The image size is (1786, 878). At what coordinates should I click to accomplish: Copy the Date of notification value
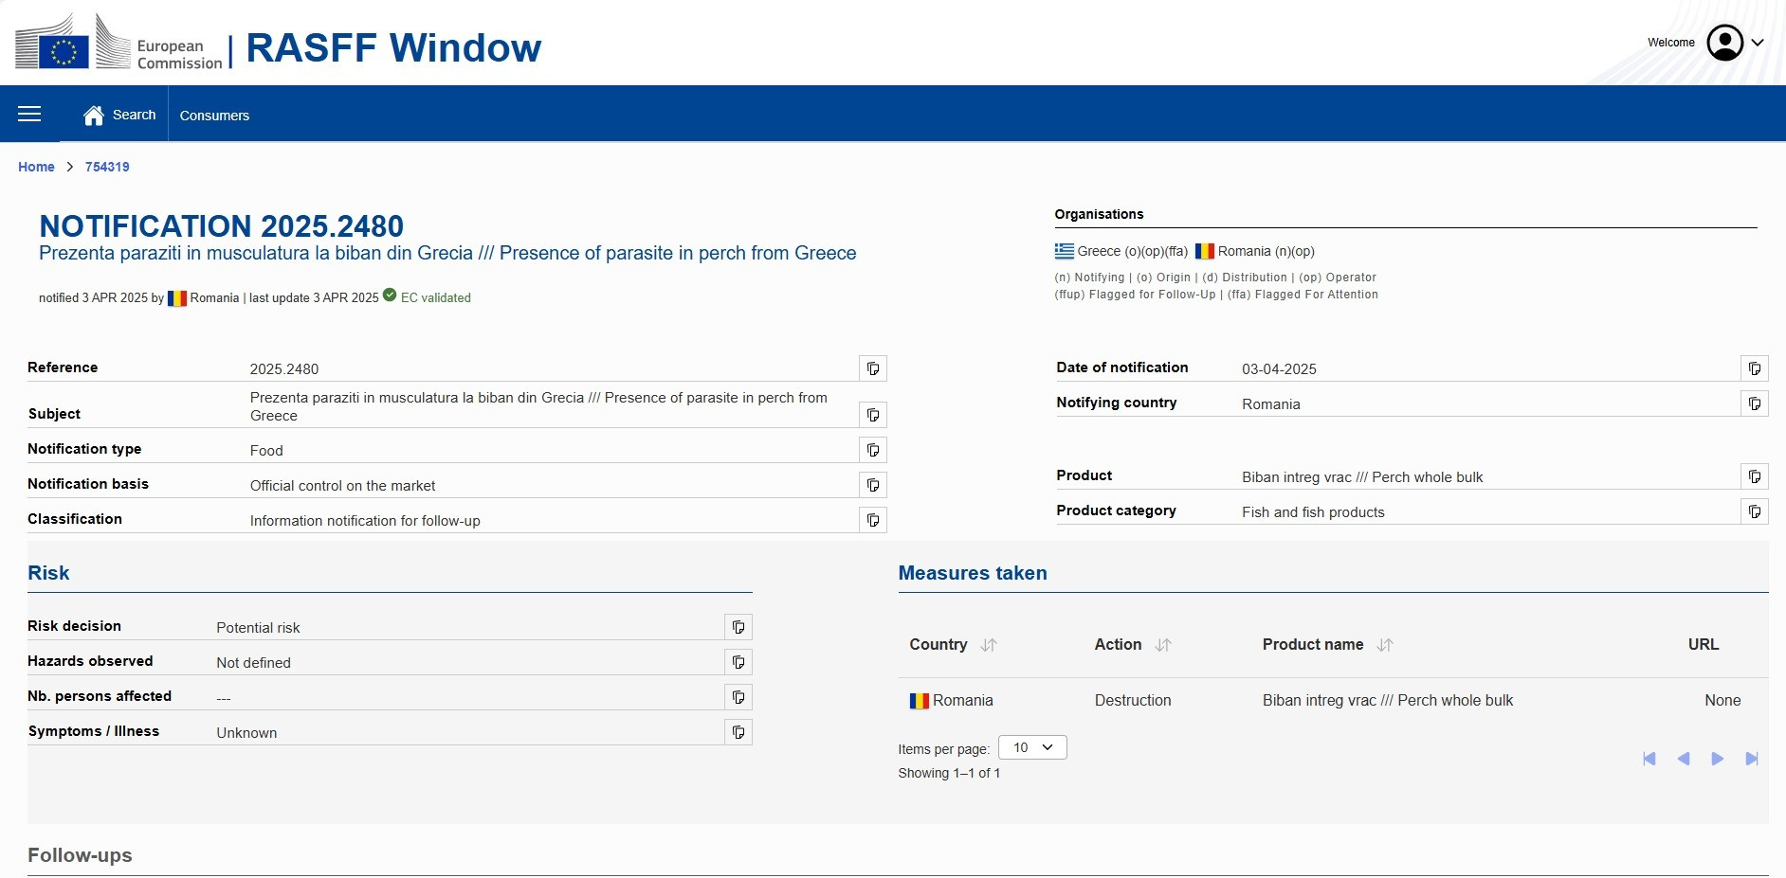click(x=1754, y=368)
